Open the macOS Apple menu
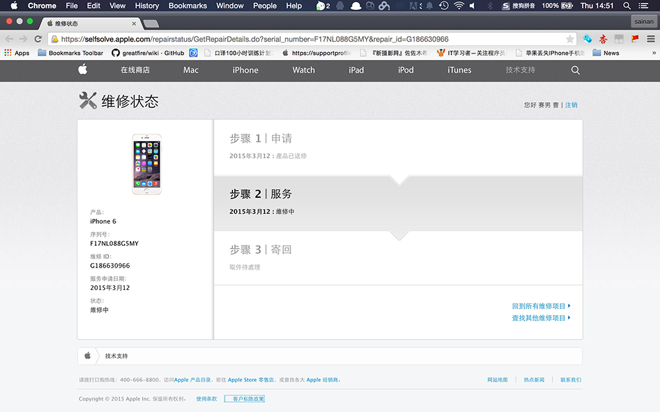Screen dimensions: 660x412 (14, 5)
